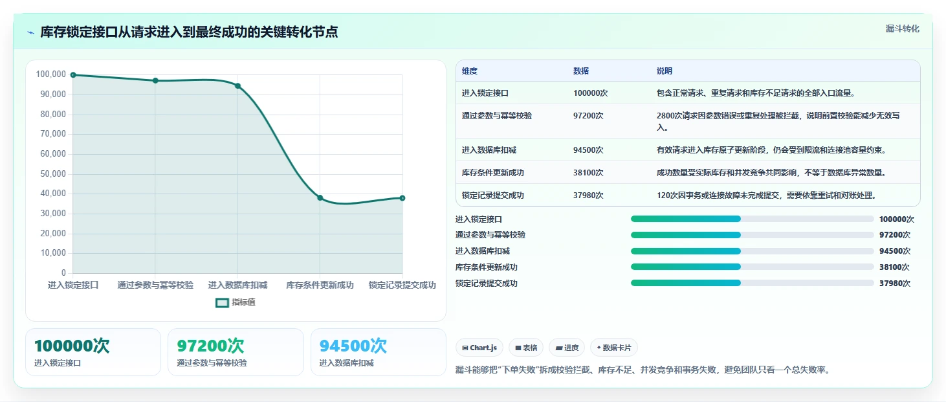The width and height of the screenshot is (946, 402).
Task: Toggle the 指标值 legend swatch under the chart
Action: [222, 302]
